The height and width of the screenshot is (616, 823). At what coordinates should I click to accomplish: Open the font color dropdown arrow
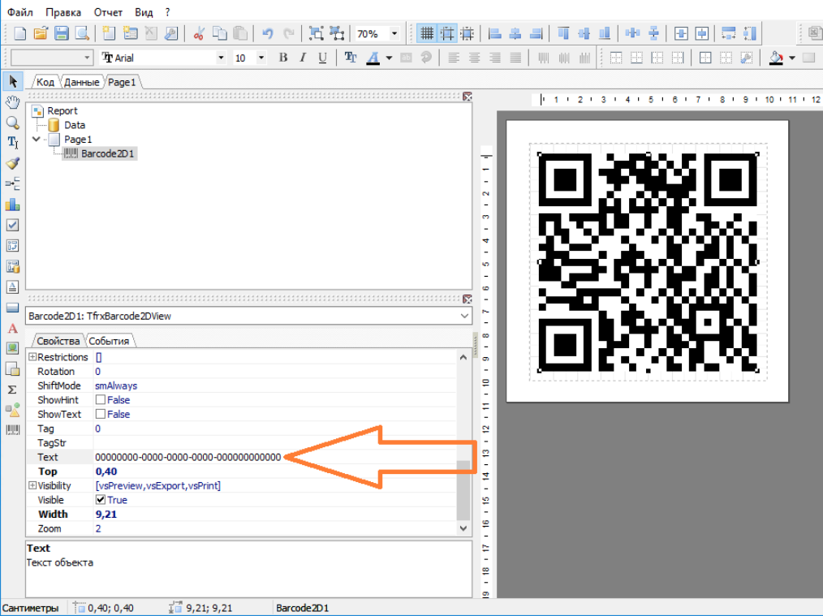(389, 58)
